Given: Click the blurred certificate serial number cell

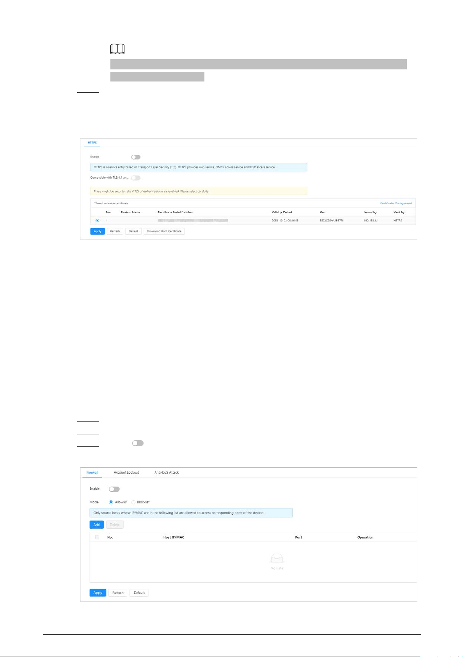Looking at the screenshot, I should pos(193,221).
